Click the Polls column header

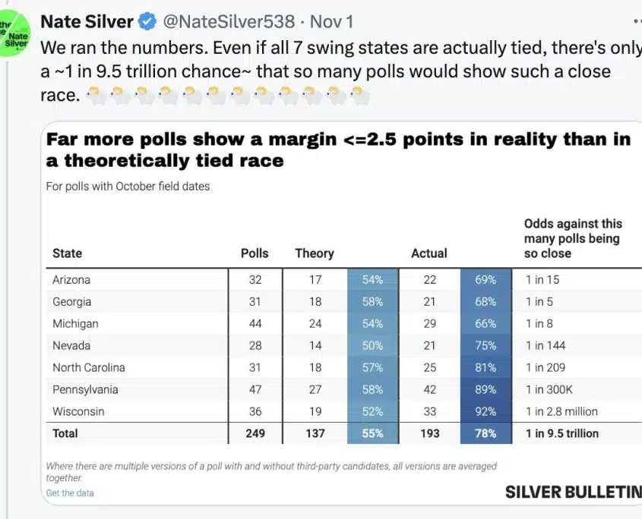click(x=255, y=253)
